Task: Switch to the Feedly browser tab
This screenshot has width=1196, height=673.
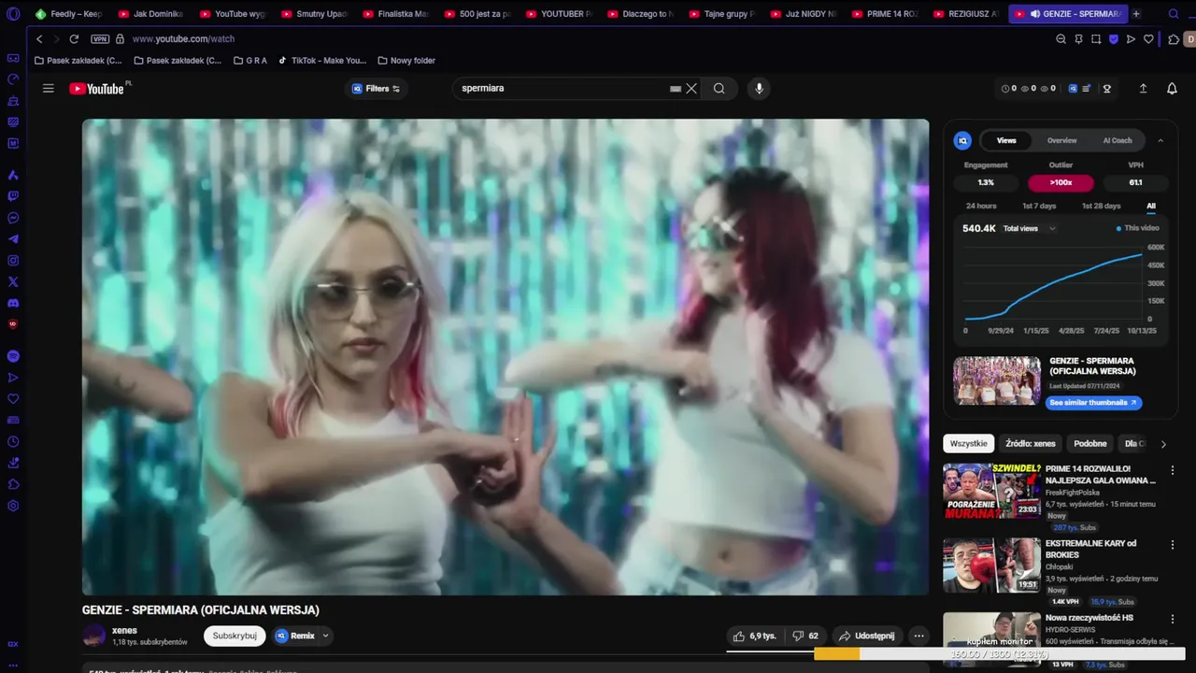Action: point(69,14)
